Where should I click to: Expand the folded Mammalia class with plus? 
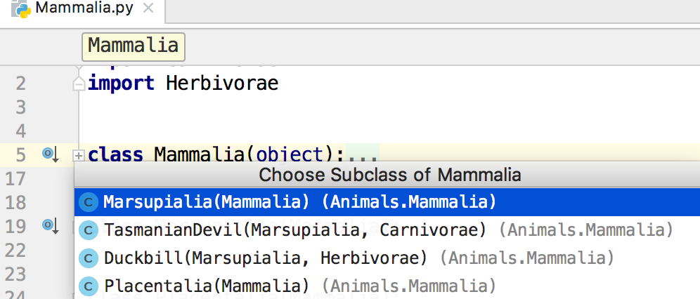[x=79, y=154]
